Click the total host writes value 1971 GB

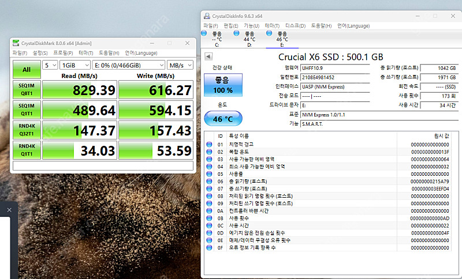(x=439, y=77)
